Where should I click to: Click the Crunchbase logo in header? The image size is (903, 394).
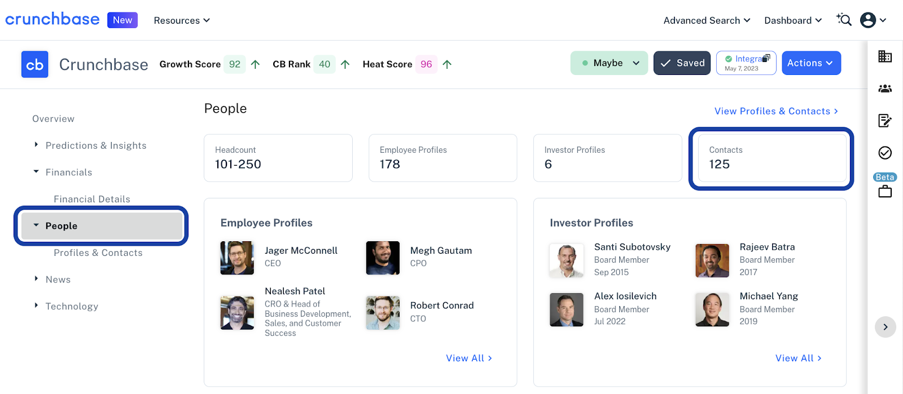point(52,19)
